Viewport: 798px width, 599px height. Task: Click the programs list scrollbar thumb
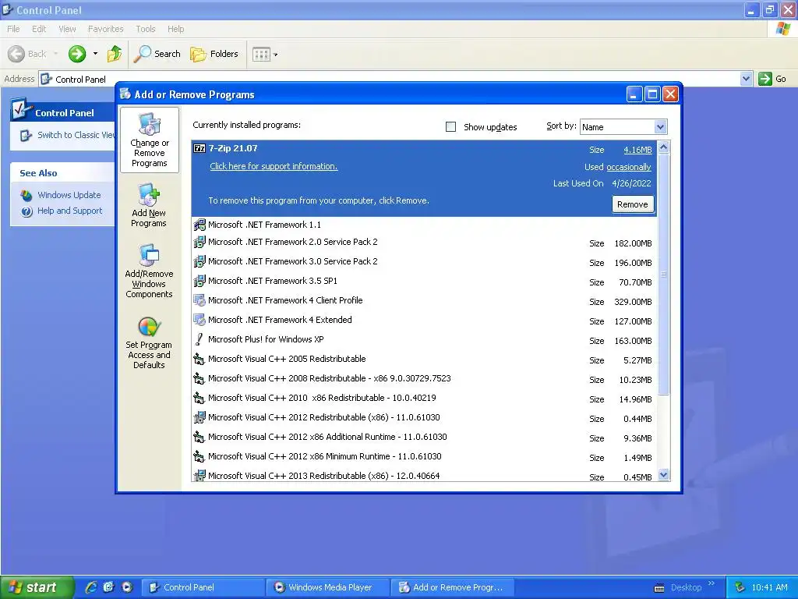(x=663, y=274)
